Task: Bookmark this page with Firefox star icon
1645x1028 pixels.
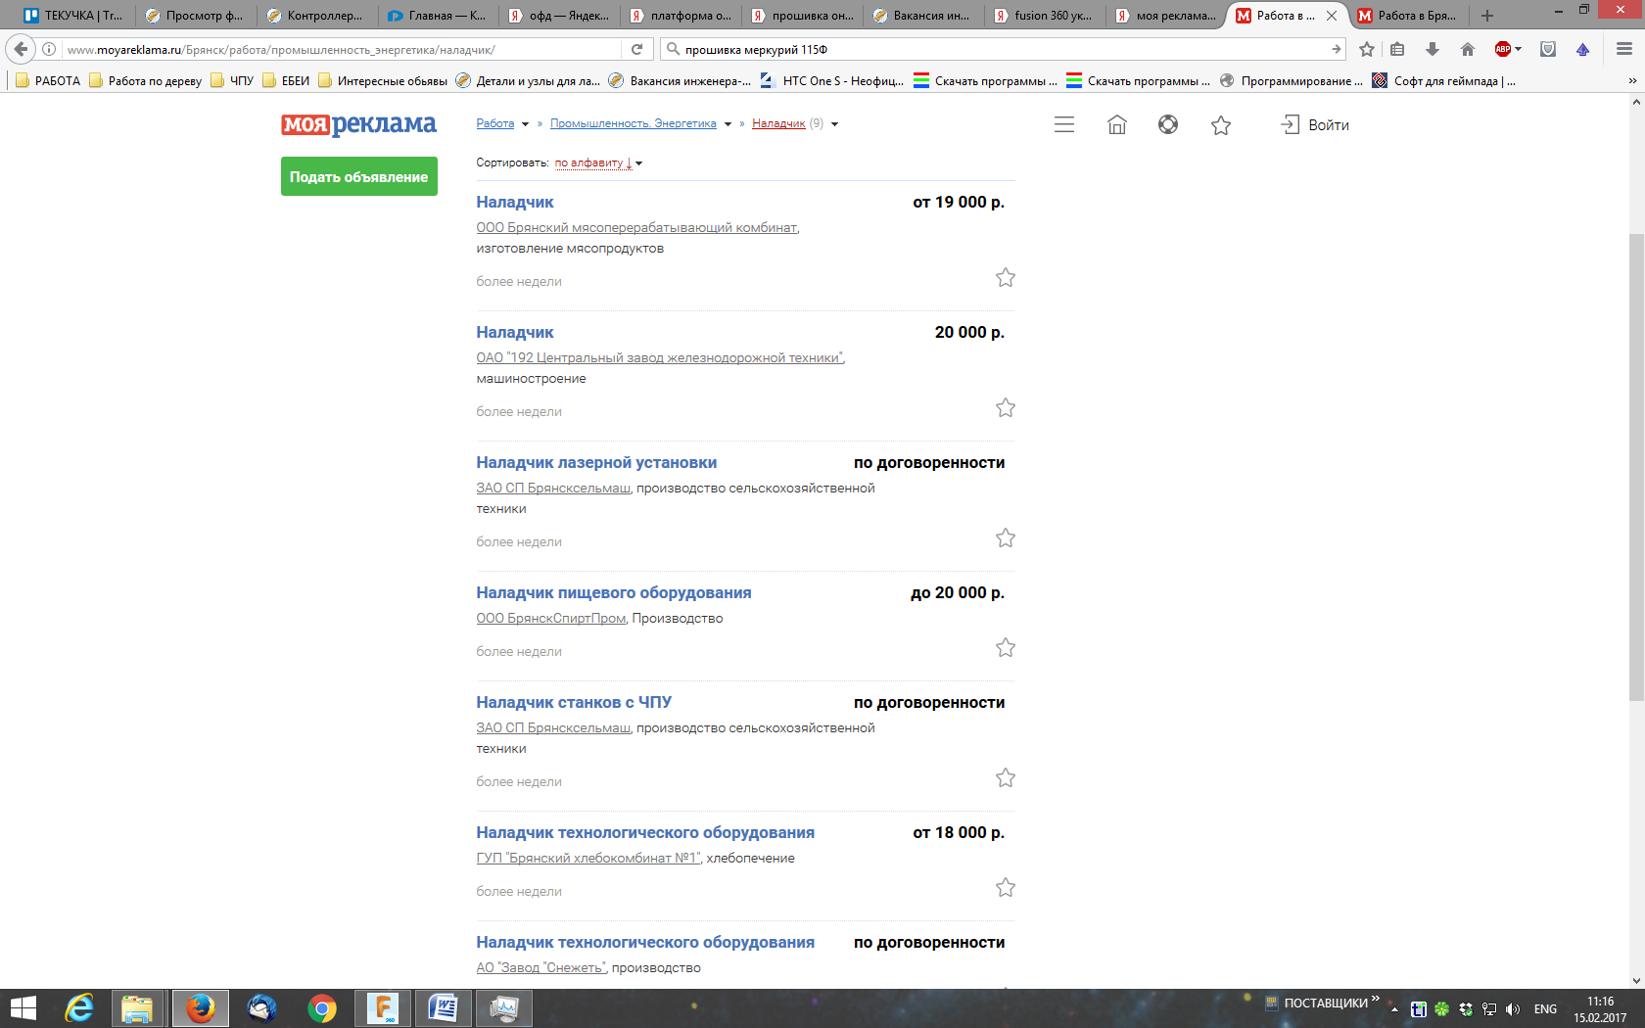Action: tap(1367, 49)
